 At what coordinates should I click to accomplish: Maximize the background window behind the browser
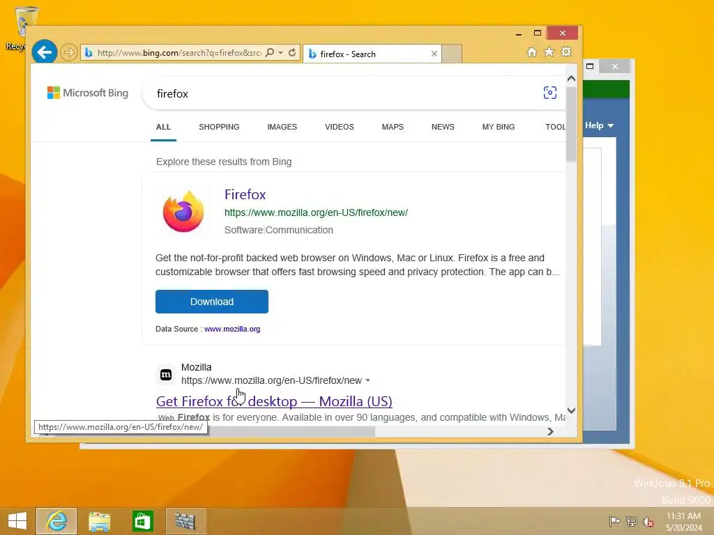pyautogui.click(x=590, y=66)
